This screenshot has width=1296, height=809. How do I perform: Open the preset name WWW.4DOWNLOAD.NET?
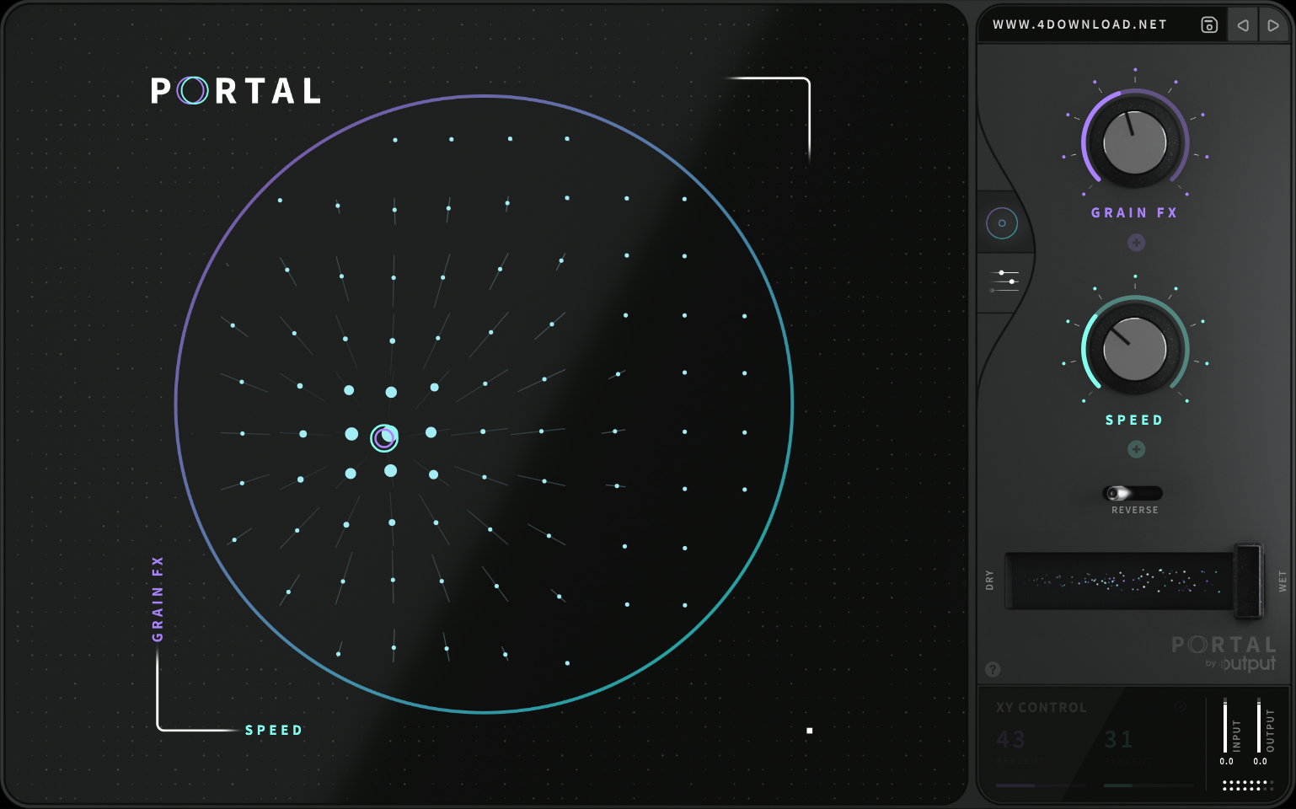click(1079, 24)
